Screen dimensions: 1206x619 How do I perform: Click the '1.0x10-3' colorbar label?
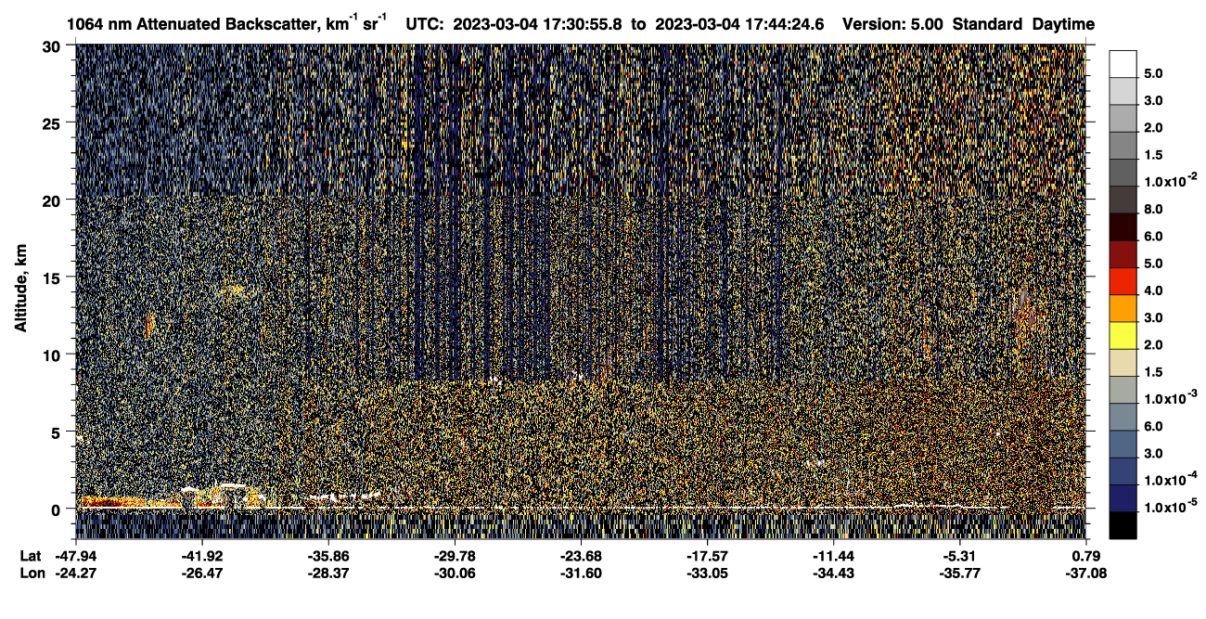1170,397
